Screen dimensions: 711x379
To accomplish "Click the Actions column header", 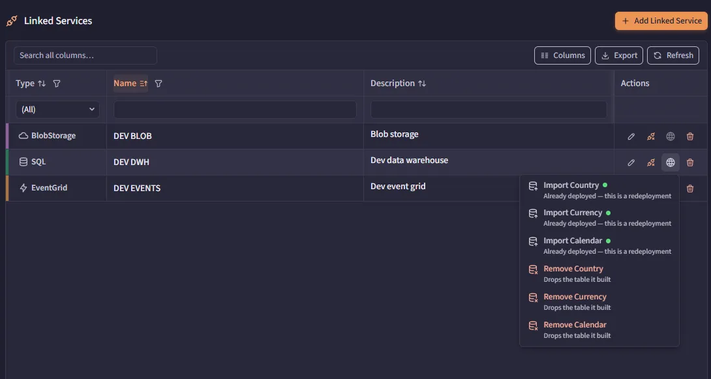I will [635, 83].
